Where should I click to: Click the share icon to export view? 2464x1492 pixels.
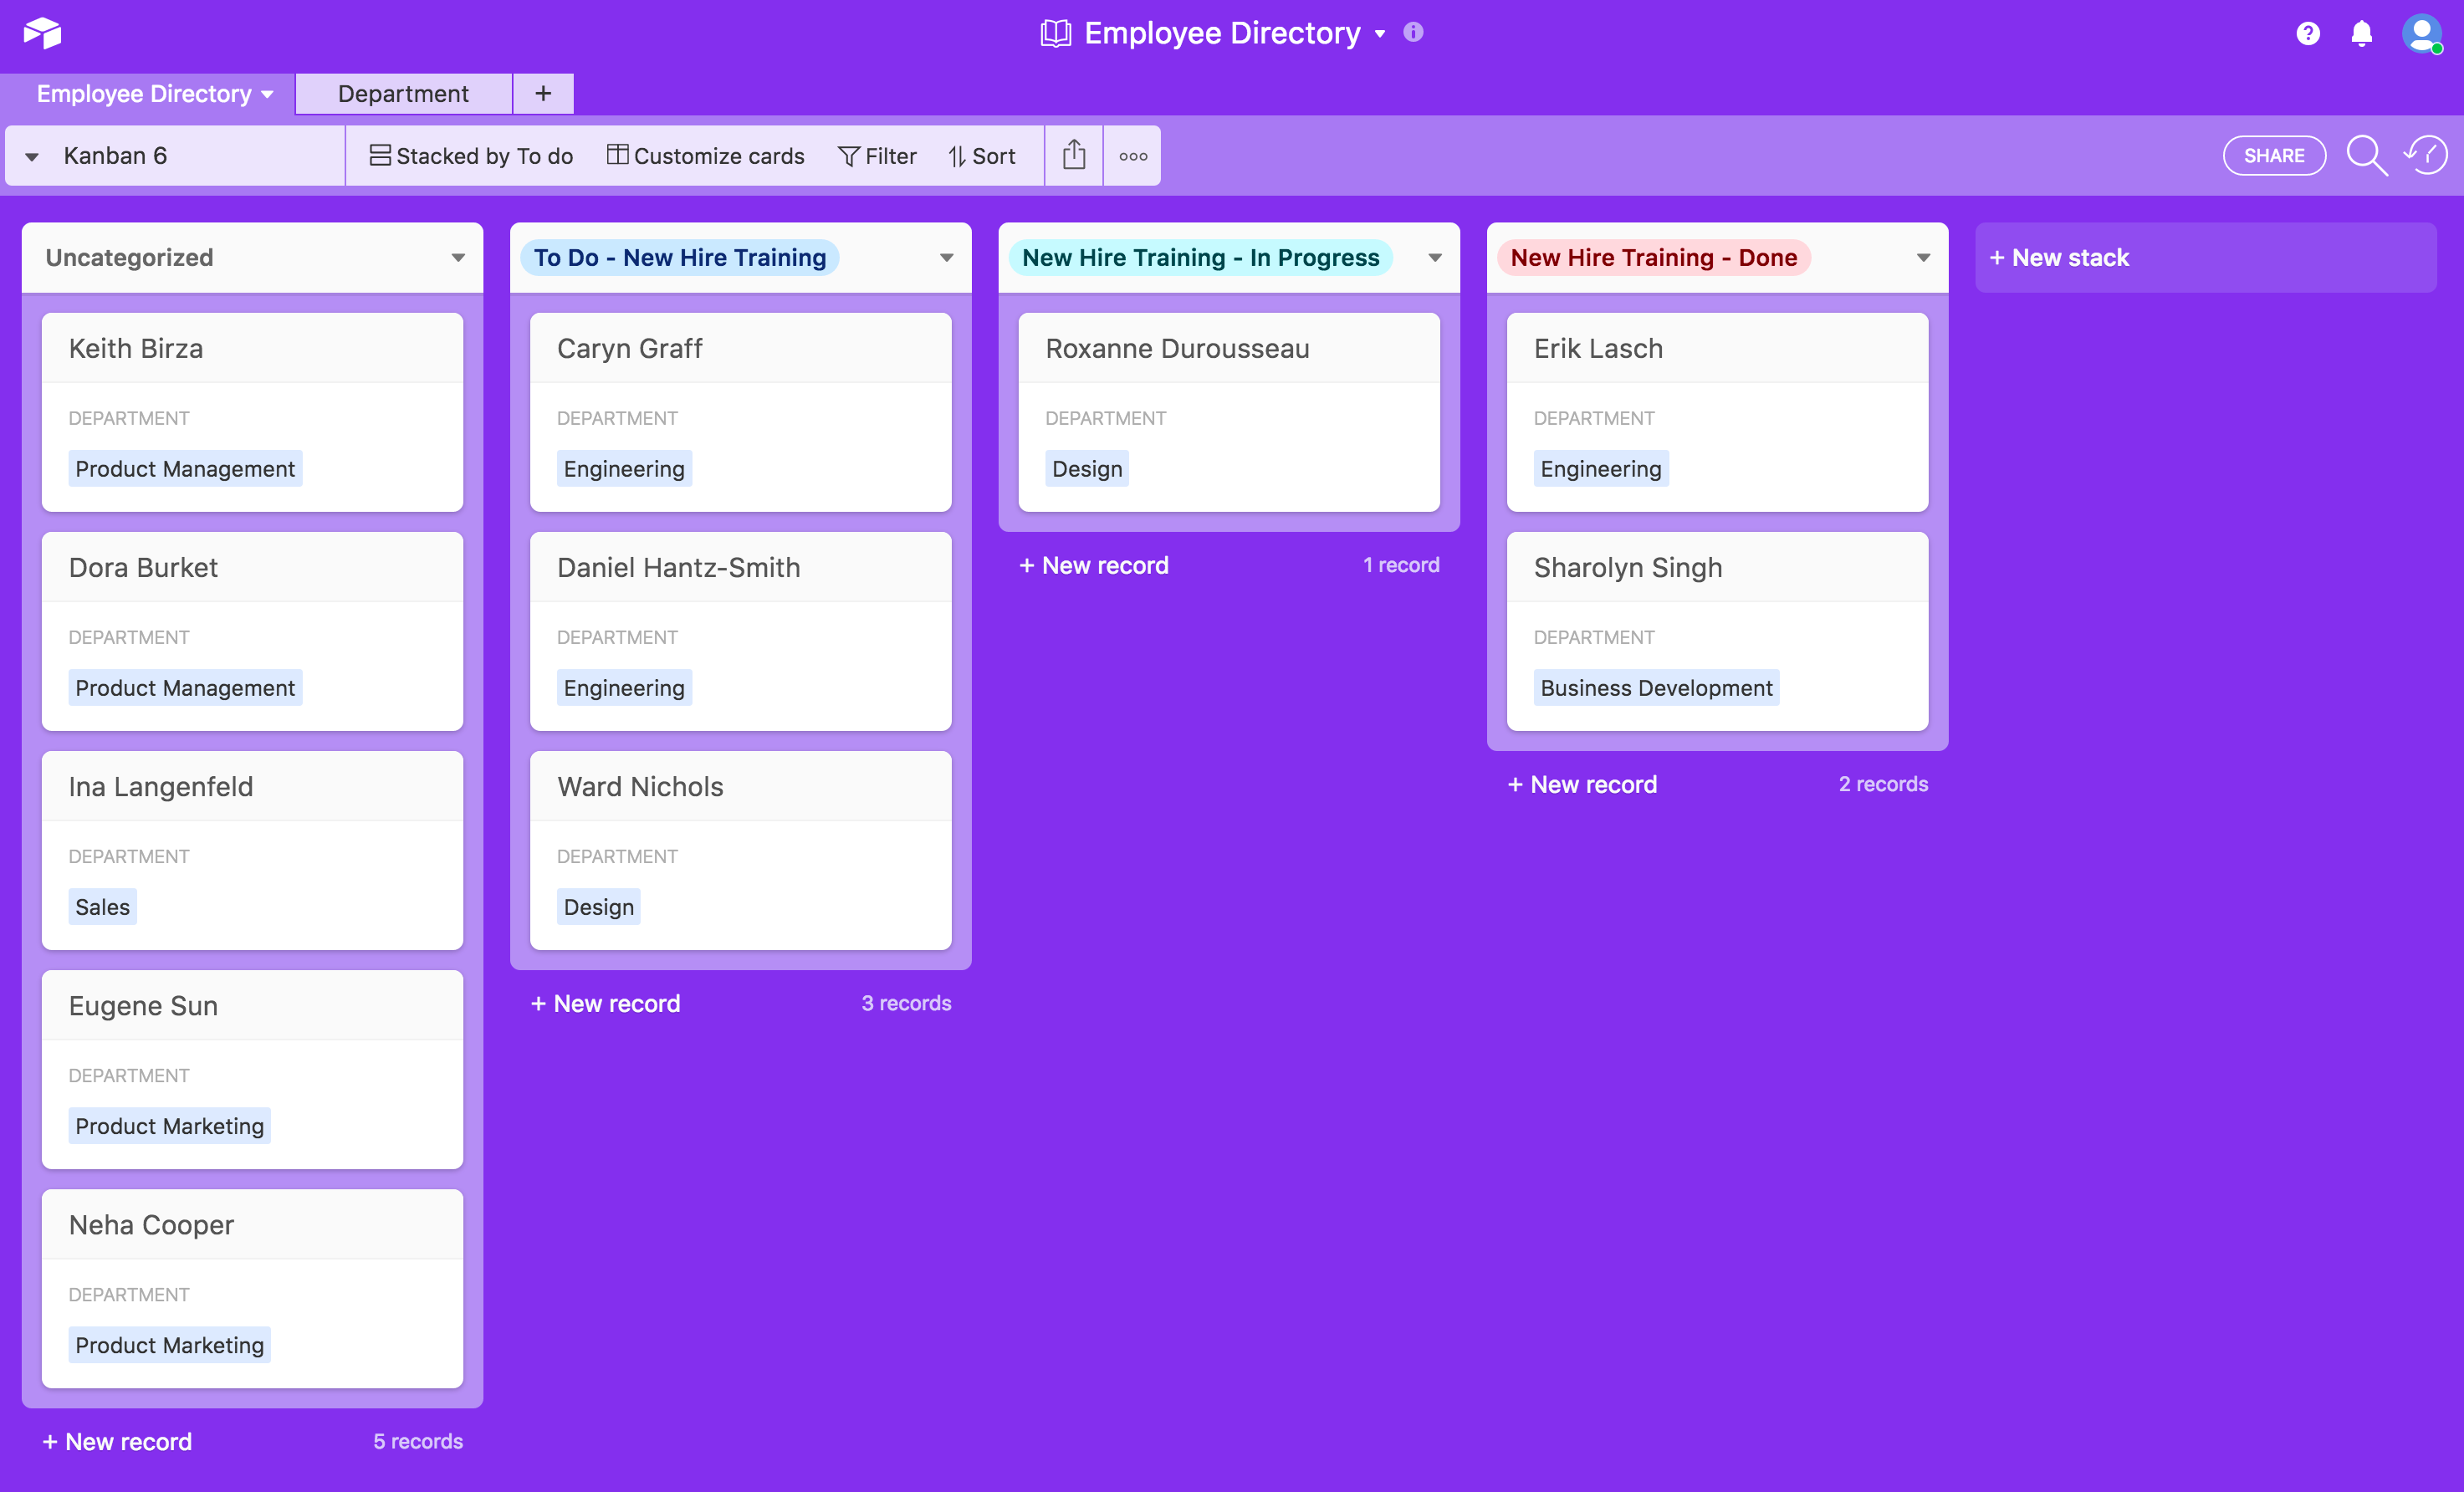[x=1074, y=155]
